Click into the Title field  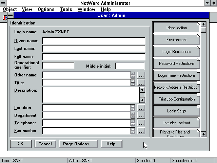(x=86, y=83)
